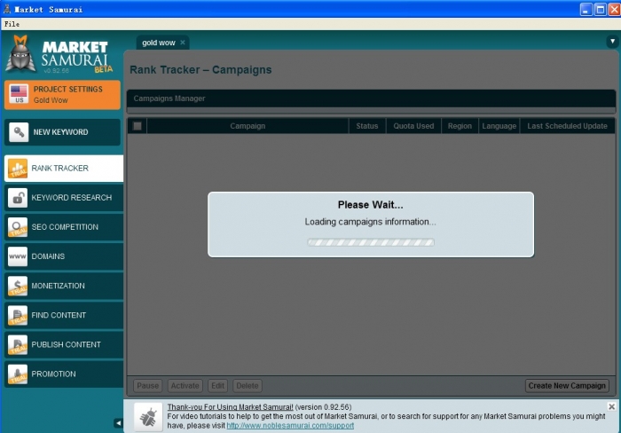Click the Promotion icon
Viewport: 621px width, 433px height.
pos(18,374)
